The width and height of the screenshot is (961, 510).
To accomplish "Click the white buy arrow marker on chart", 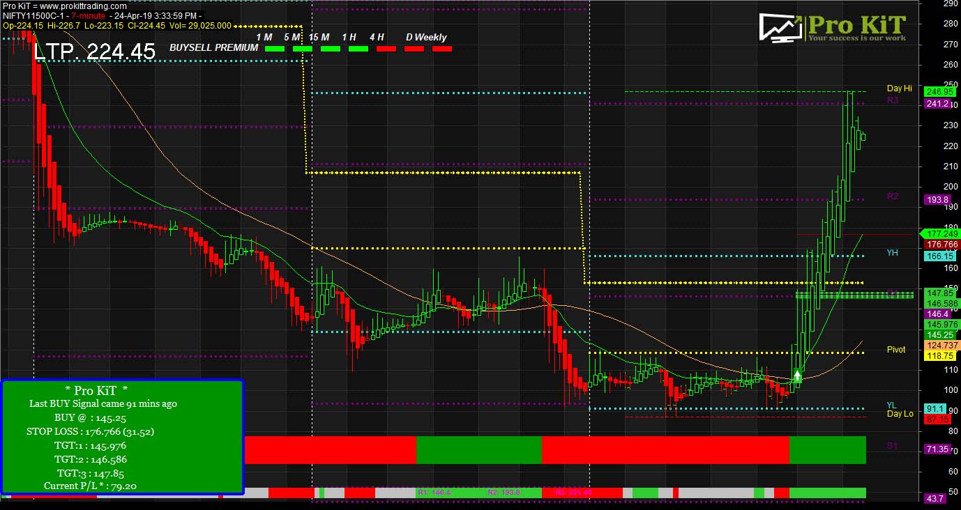I will 796,375.
